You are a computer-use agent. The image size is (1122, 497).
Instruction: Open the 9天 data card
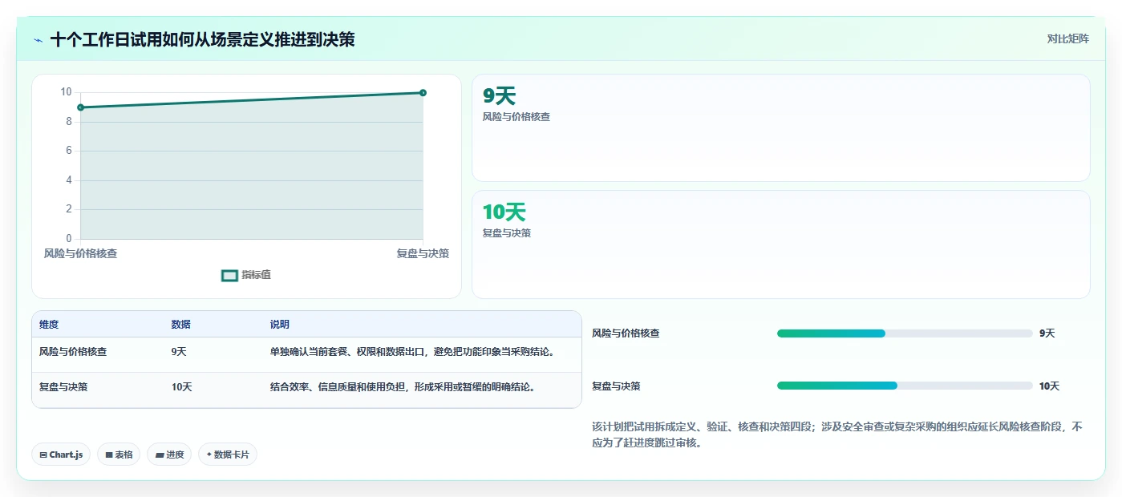[780, 128]
